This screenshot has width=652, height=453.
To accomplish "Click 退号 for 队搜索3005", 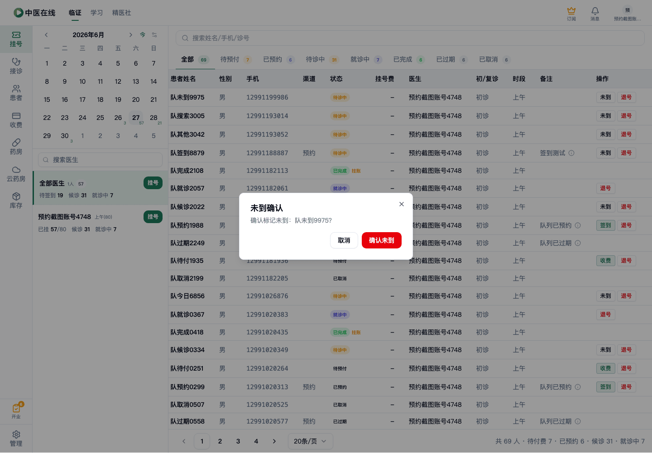I will (x=626, y=116).
